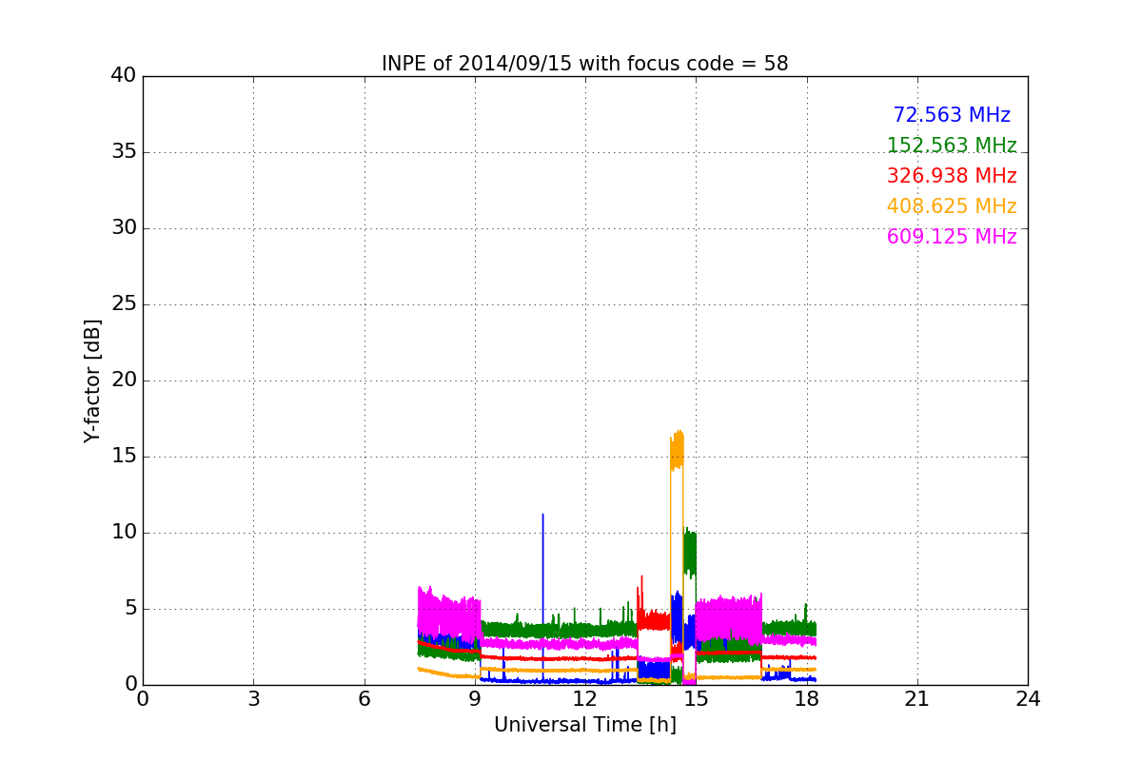Click the x-axis tick label 18

click(x=806, y=699)
